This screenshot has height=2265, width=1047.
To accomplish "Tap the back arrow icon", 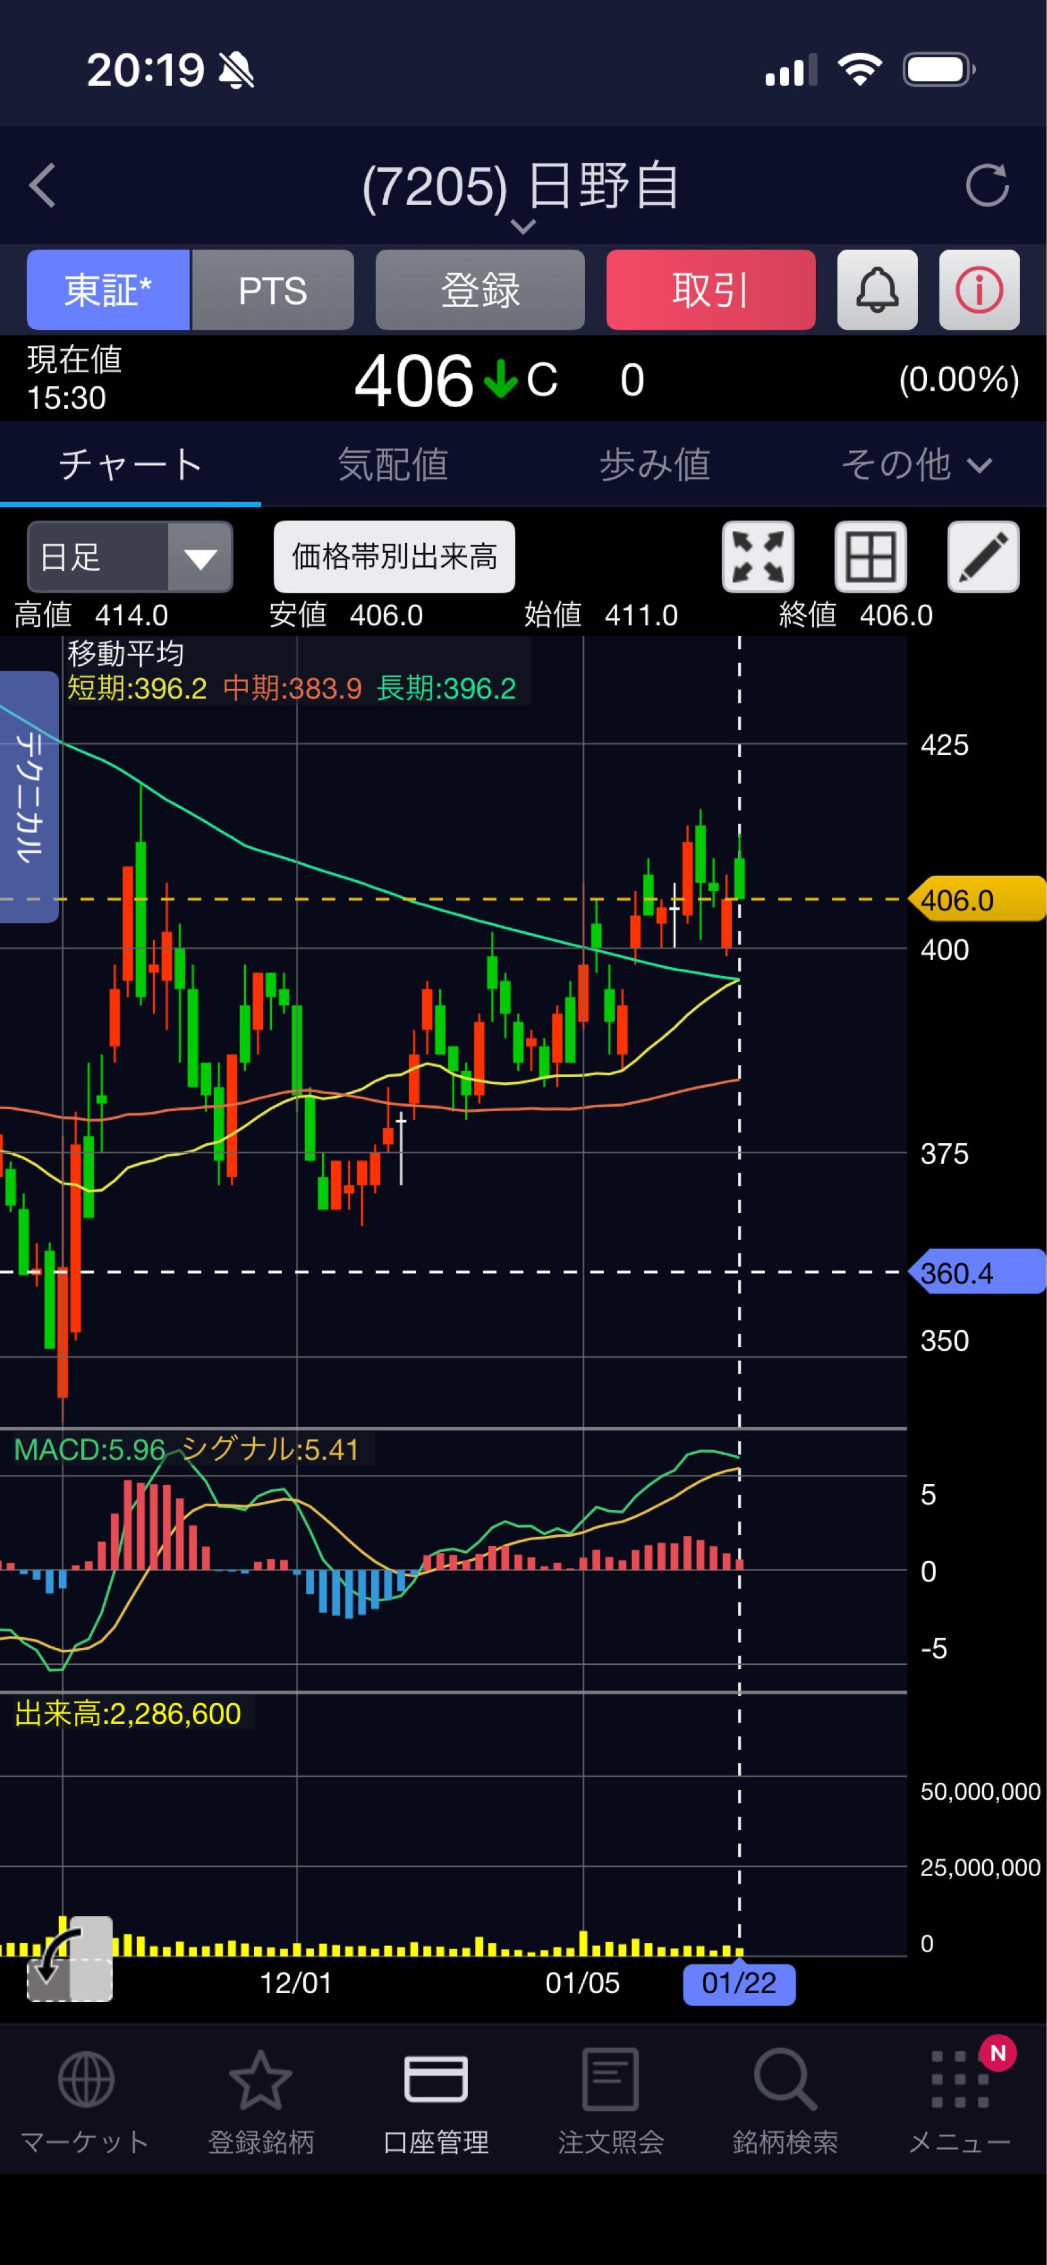I will point(42,186).
